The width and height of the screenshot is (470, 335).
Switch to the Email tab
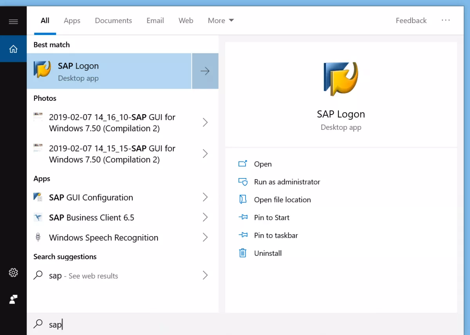tap(155, 20)
